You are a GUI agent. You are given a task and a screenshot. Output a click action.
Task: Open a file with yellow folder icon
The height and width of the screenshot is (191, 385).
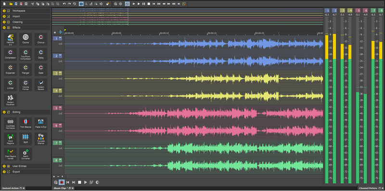coord(11,4)
